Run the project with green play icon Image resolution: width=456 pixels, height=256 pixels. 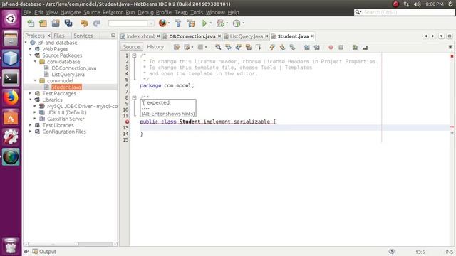(204, 23)
